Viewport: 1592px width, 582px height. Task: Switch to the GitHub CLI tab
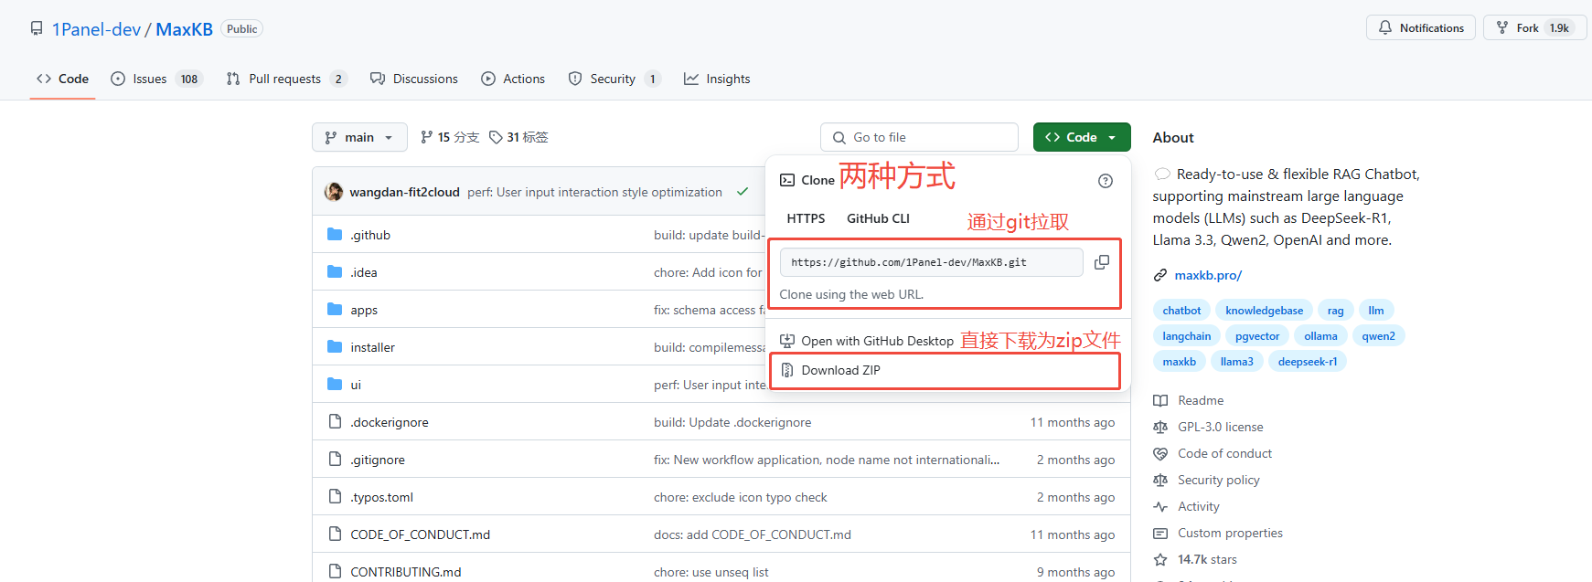point(878,218)
